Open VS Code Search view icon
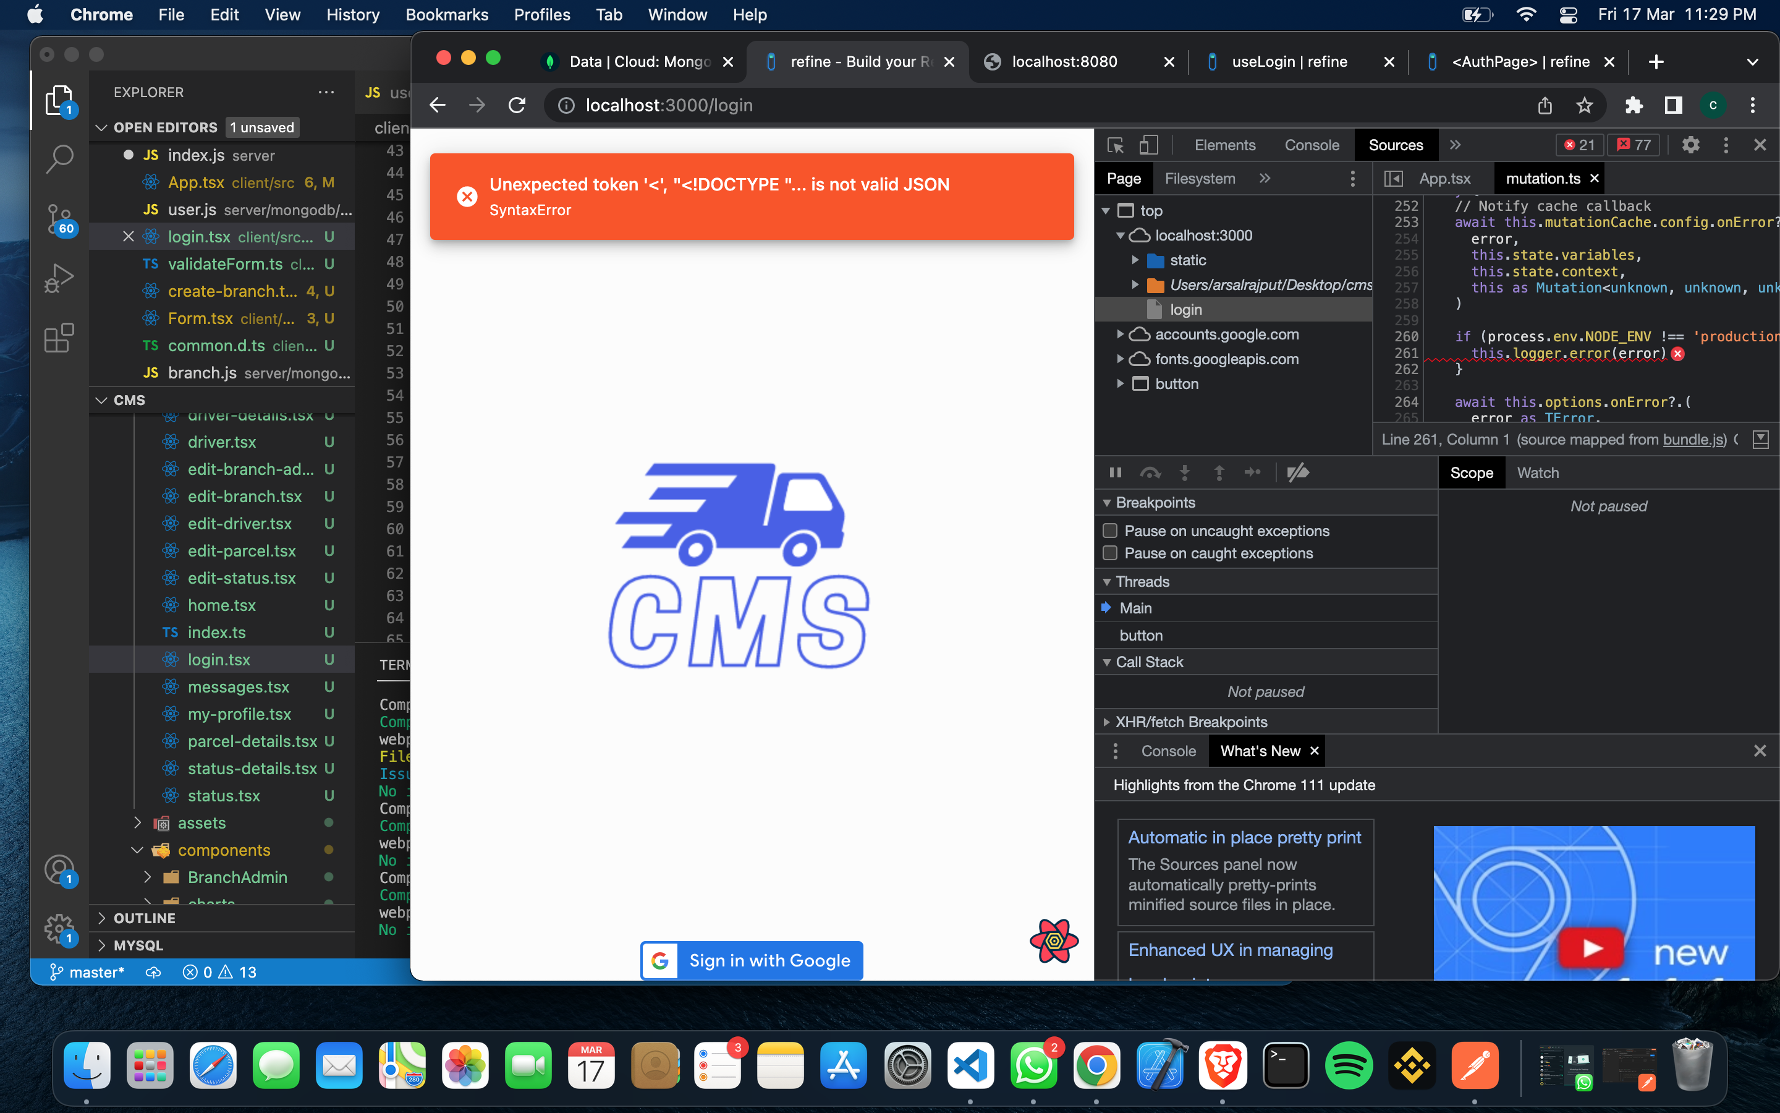1780x1113 pixels. 59,158
